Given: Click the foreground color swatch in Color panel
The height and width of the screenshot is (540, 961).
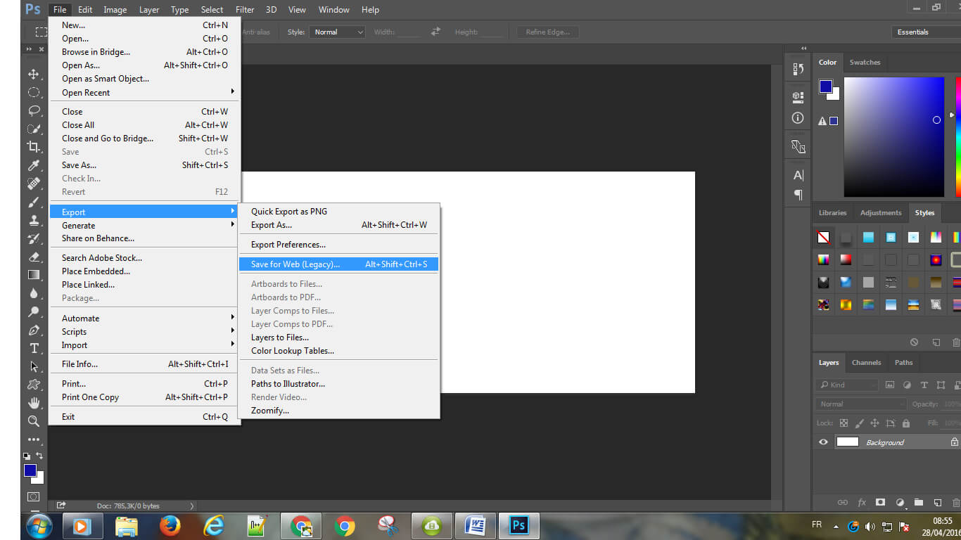Looking at the screenshot, I should (x=825, y=86).
